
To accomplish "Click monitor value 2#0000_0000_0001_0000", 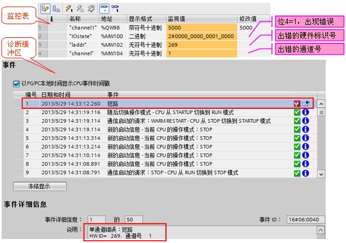I will tap(202, 36).
